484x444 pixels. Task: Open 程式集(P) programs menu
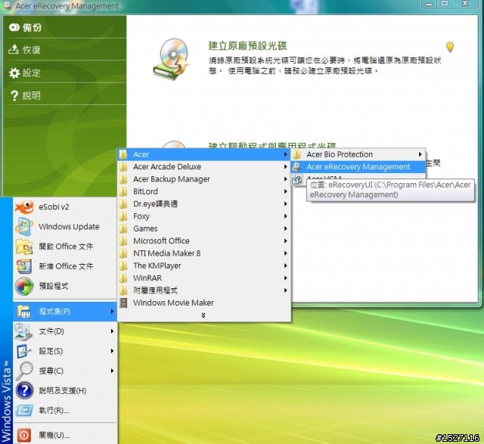[x=65, y=312]
